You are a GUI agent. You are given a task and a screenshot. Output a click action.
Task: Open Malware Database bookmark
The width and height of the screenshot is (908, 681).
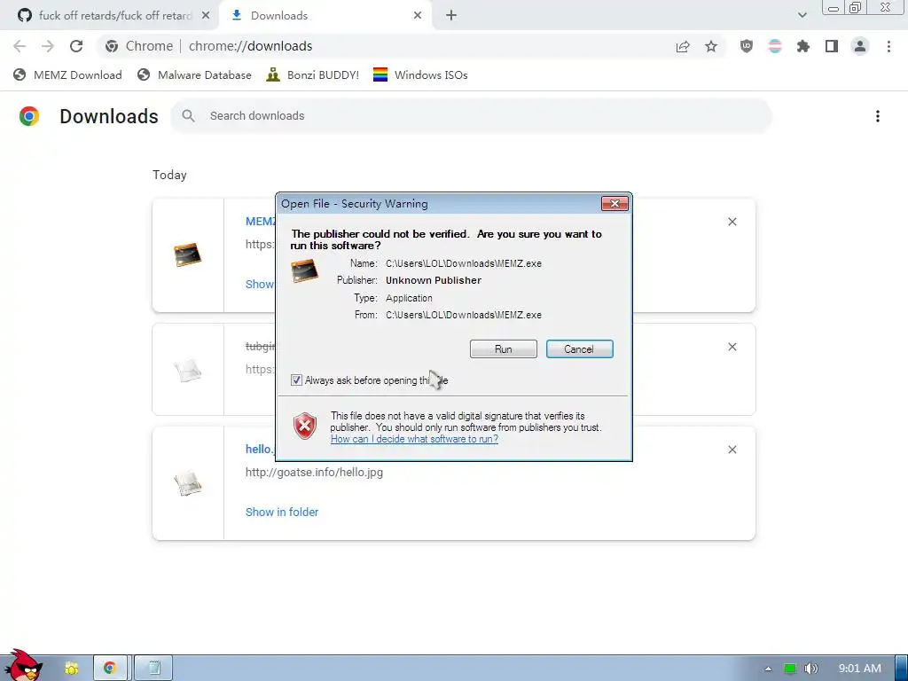pyautogui.click(x=194, y=75)
